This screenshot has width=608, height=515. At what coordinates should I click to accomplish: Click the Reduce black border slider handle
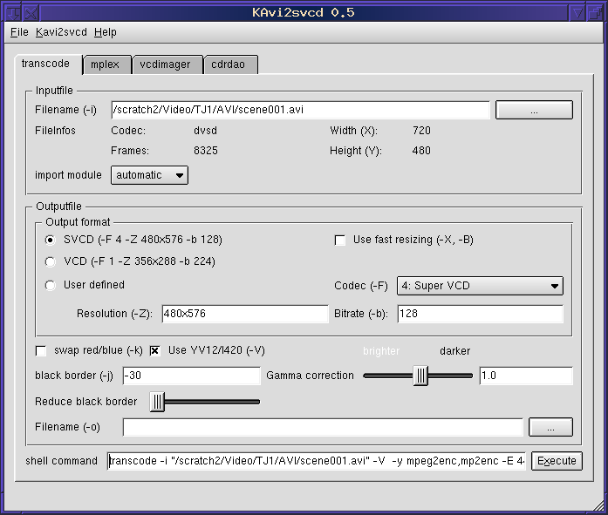coord(157,402)
